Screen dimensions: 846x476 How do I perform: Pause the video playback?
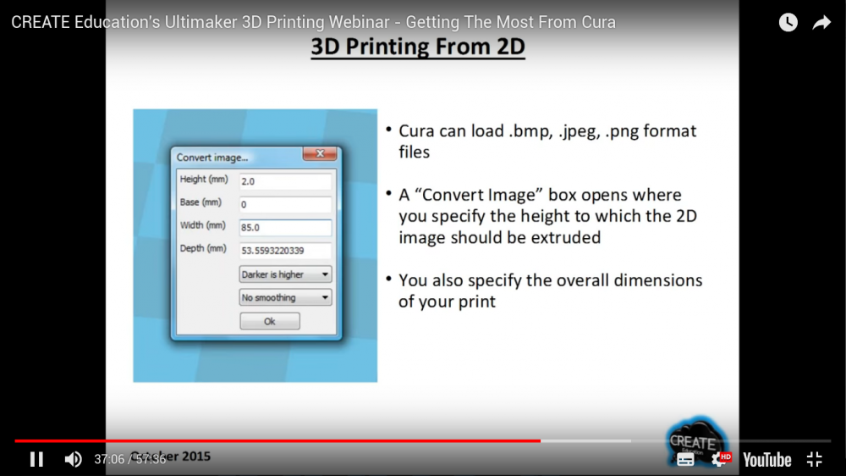pos(36,459)
